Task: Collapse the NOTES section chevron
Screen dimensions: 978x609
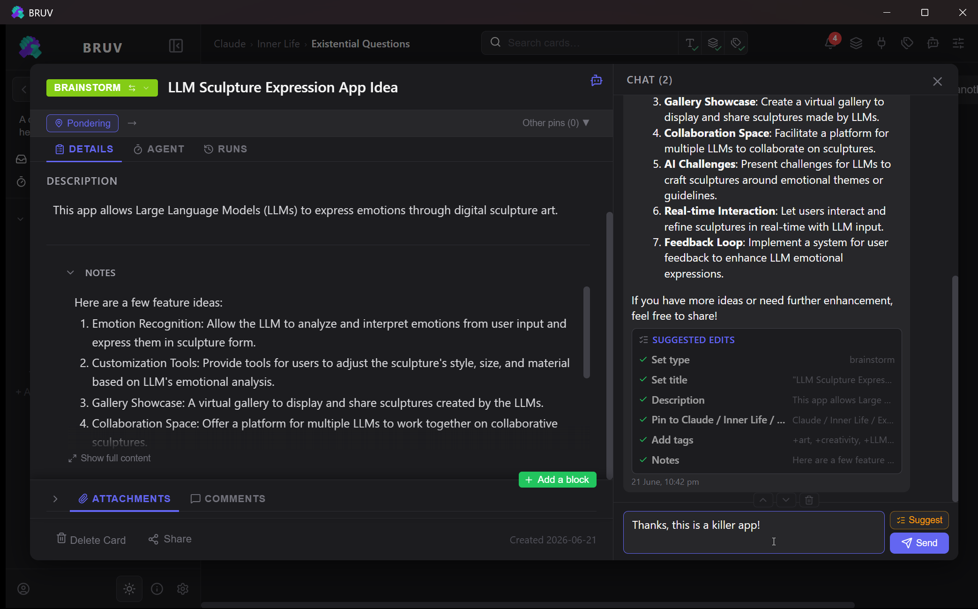Action: coord(70,273)
